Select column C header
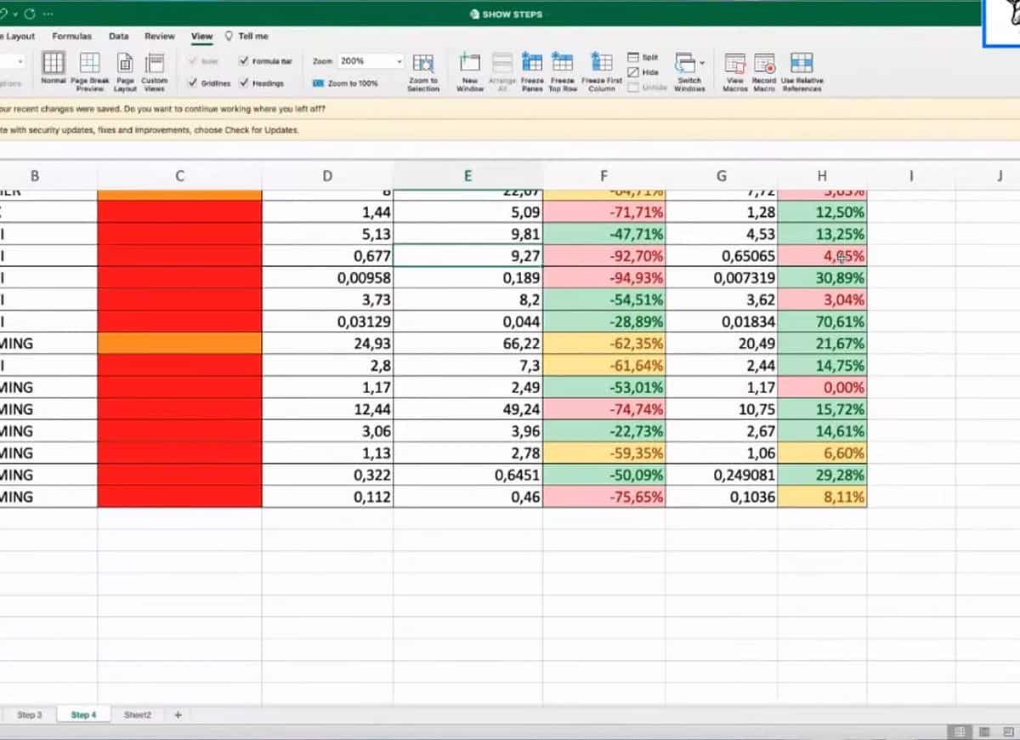The image size is (1020, 740). coord(180,176)
